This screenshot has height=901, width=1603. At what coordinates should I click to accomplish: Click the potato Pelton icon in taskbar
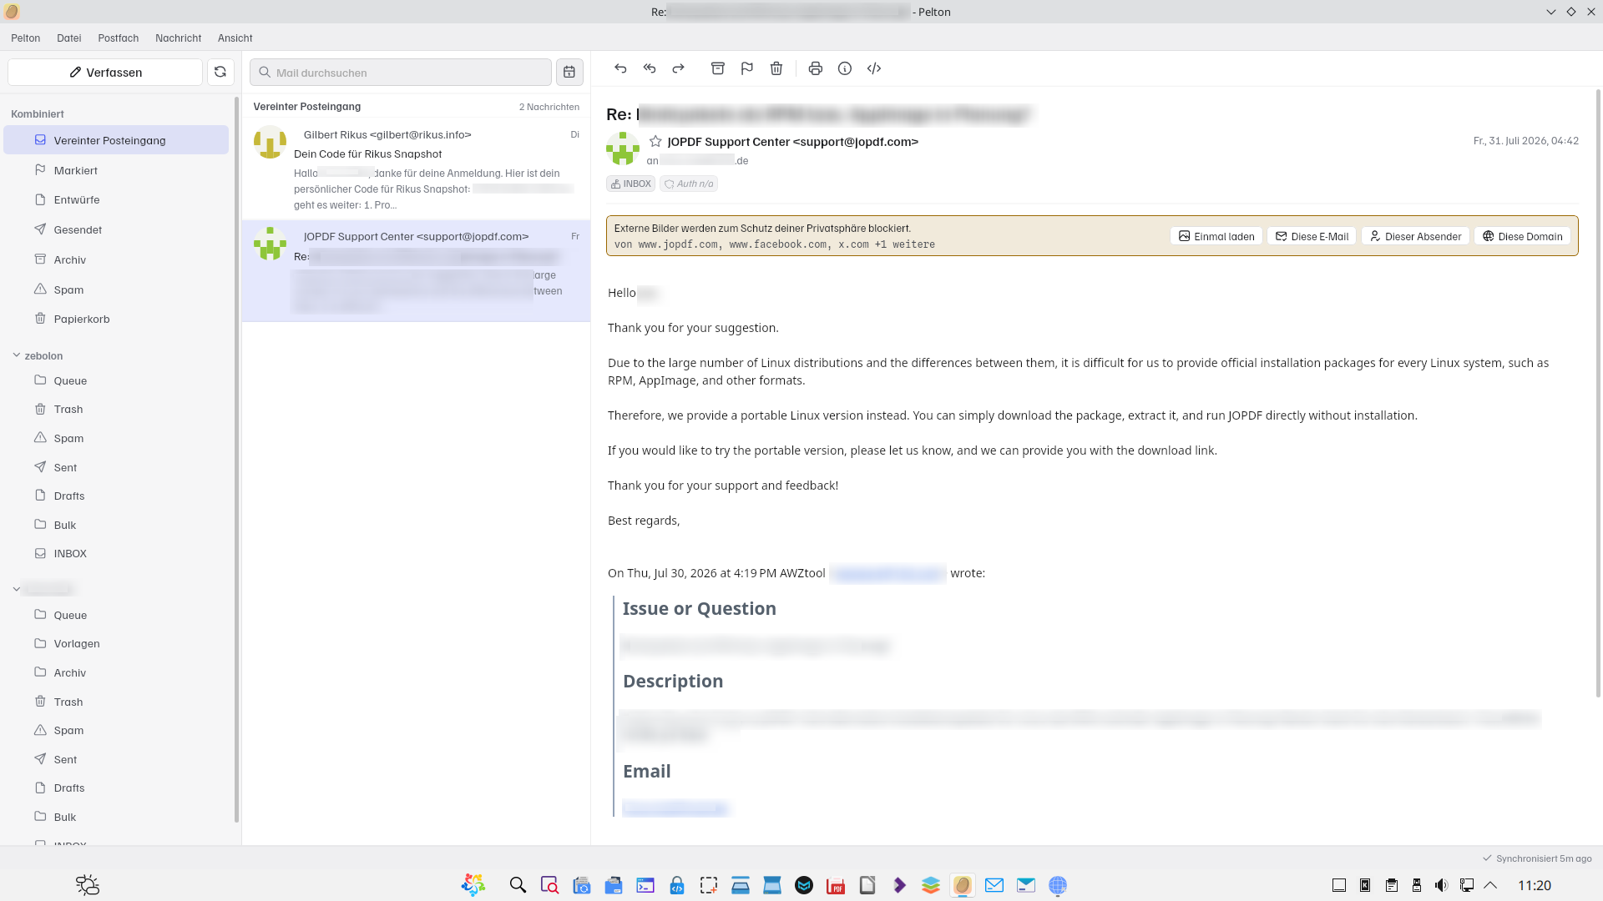pyautogui.click(x=963, y=885)
